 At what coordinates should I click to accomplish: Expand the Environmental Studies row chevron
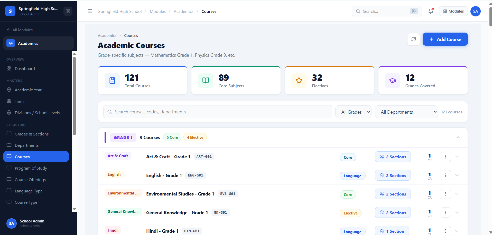[x=457, y=194]
